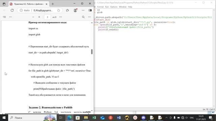
Task: Open the Favorites list in Edge
Action: point(67,10)
